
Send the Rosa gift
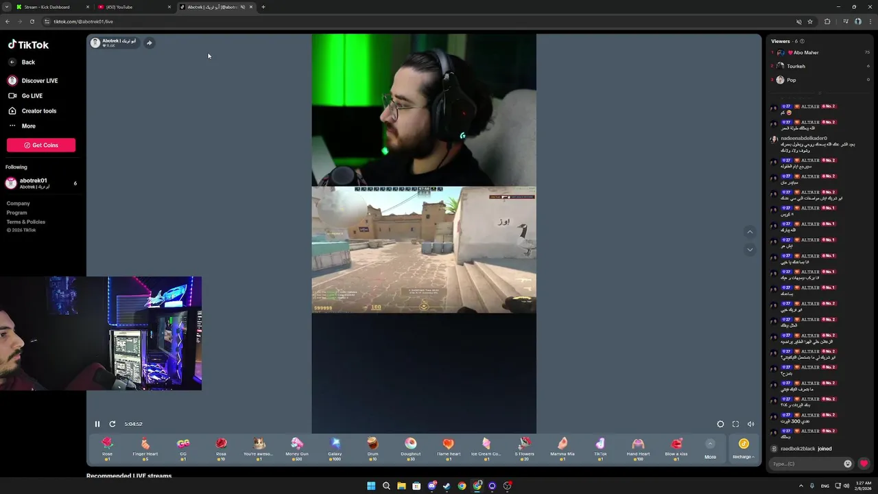221,448
